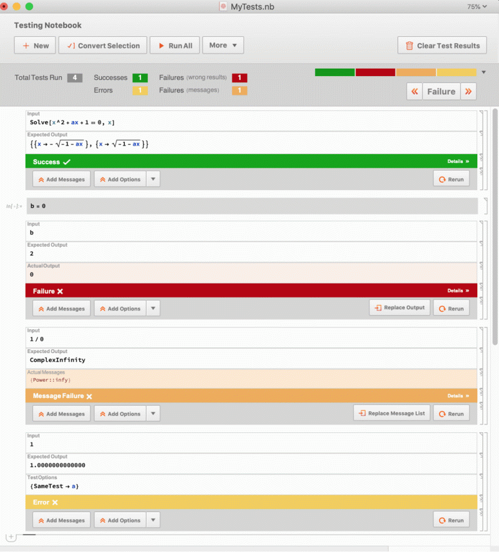
Task: Open the 75% zoom menu in the title bar
Action: [x=477, y=7]
